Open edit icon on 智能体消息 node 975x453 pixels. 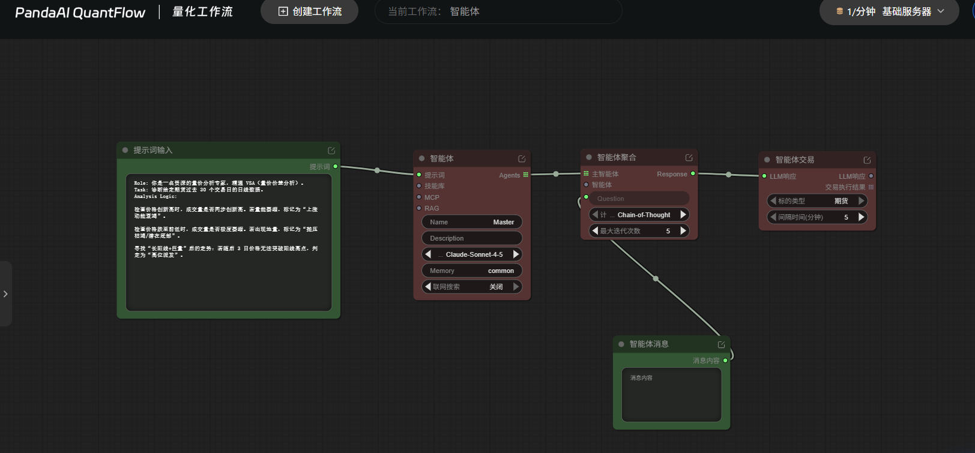[721, 344]
